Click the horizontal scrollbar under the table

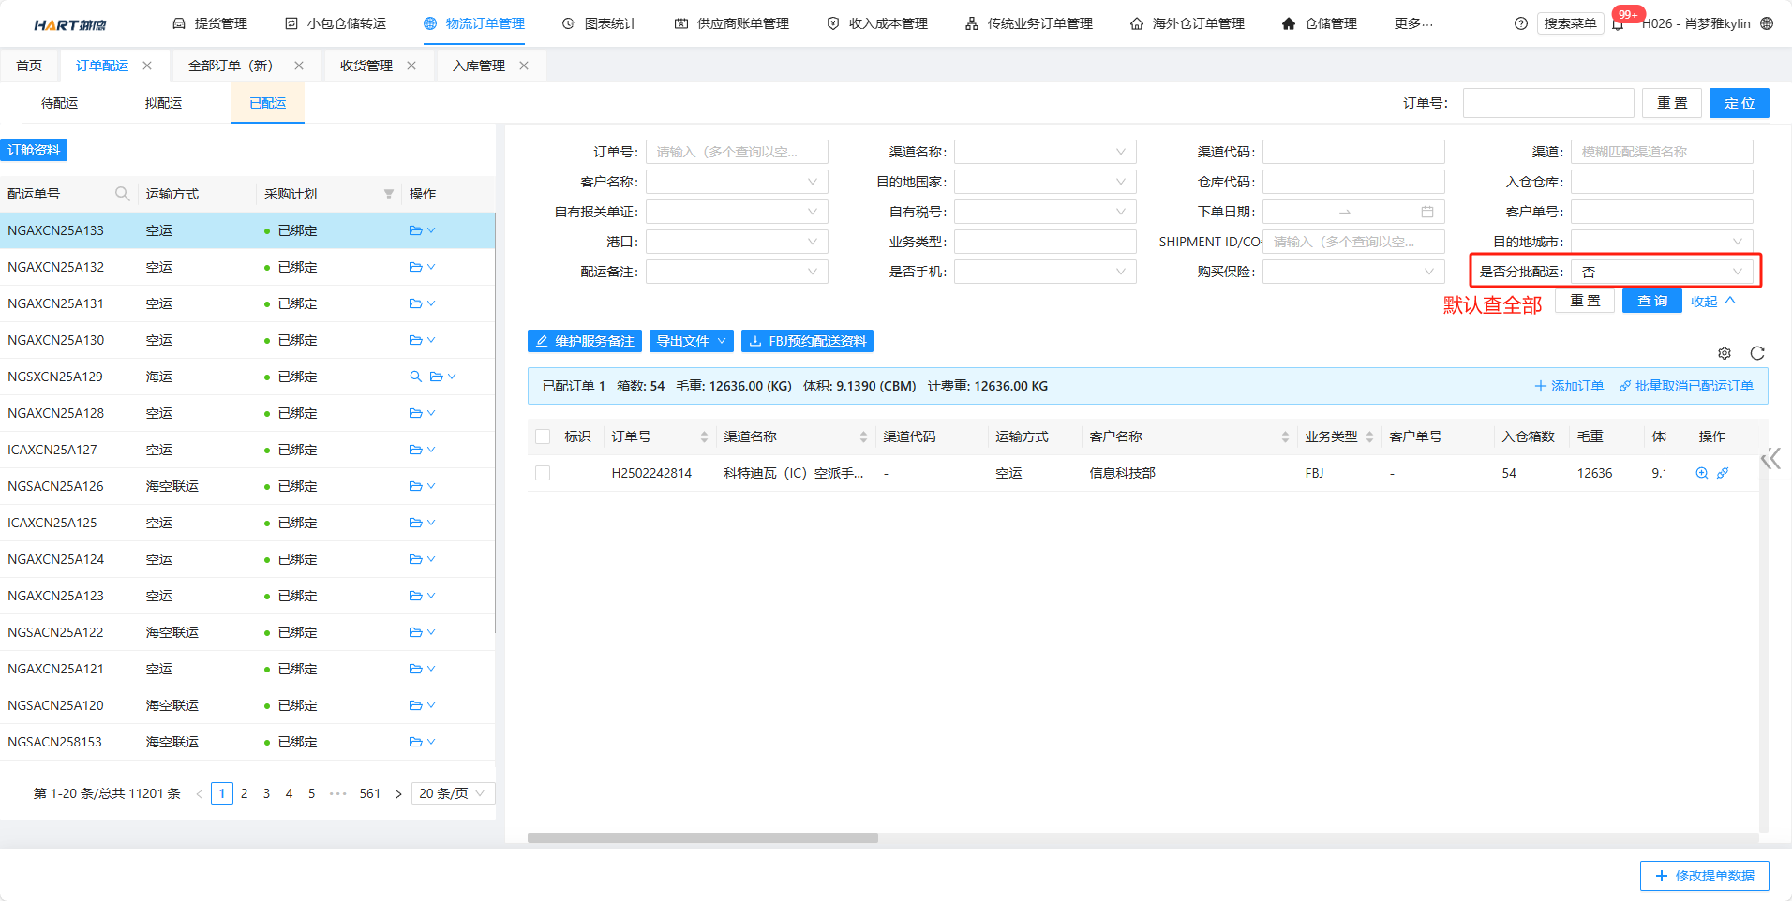[x=702, y=838]
